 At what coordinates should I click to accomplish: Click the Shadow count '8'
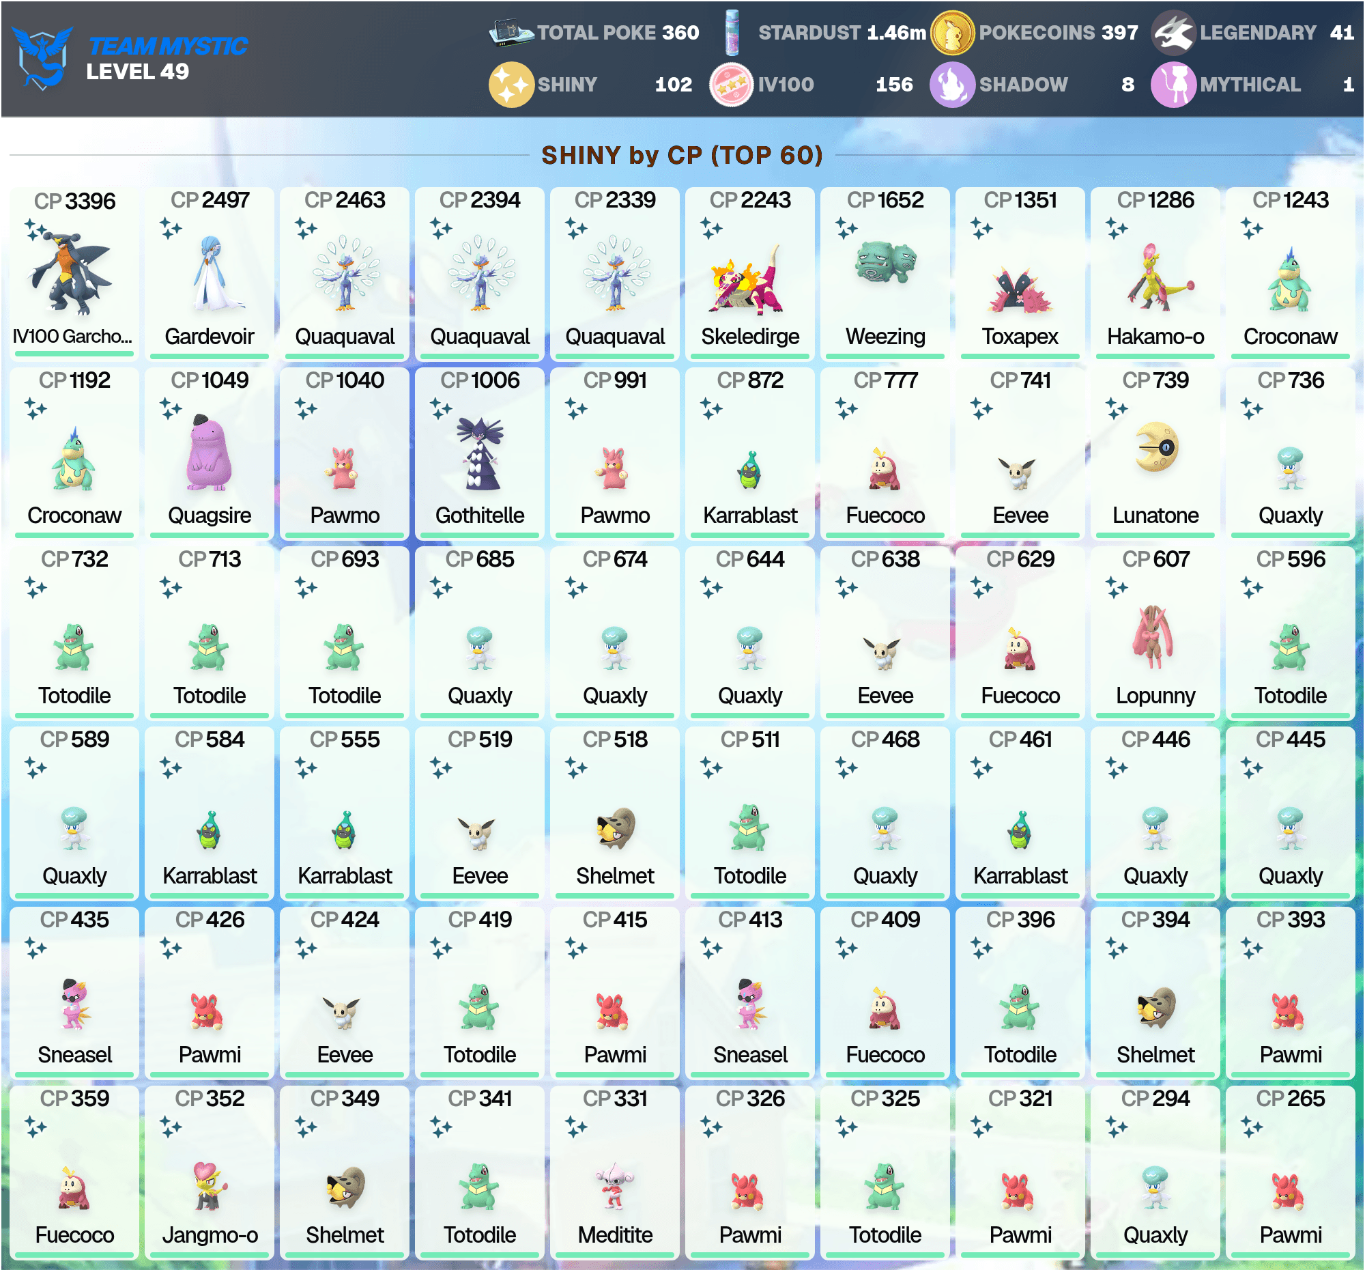coord(1127,85)
